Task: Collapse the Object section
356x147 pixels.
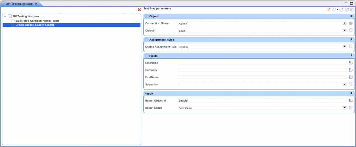Action: tap(351, 16)
